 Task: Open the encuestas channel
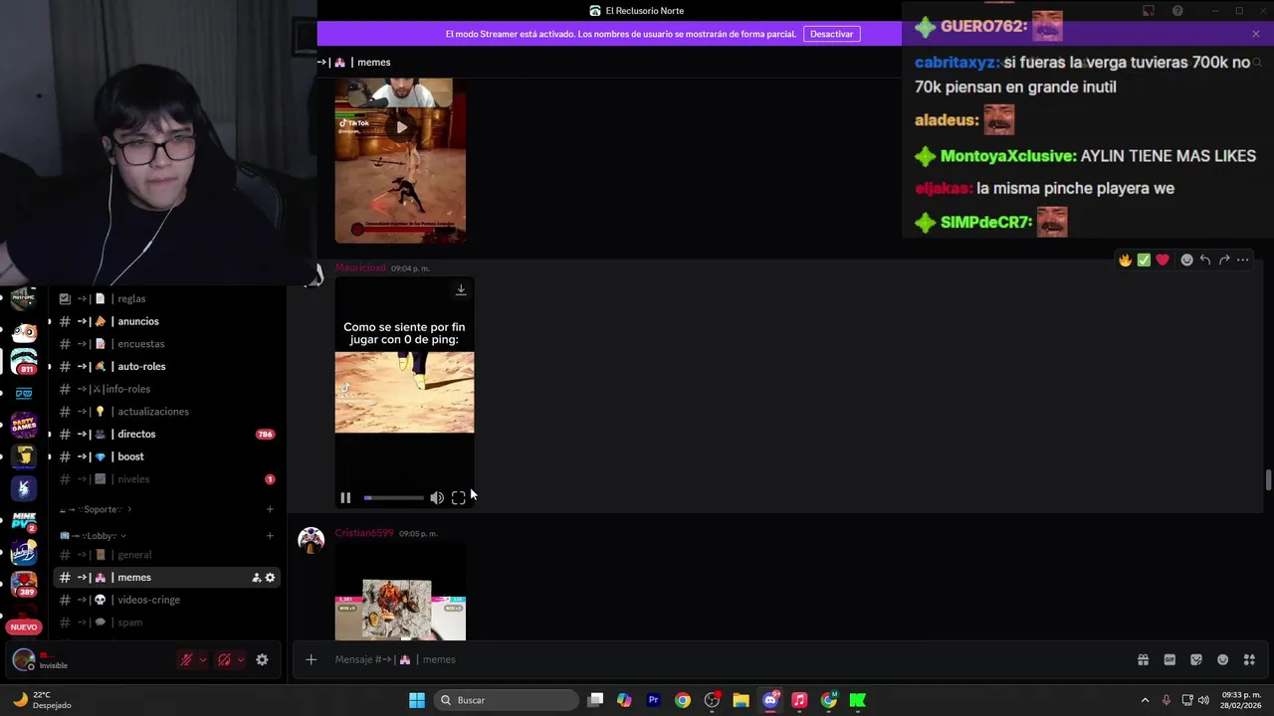(165, 344)
